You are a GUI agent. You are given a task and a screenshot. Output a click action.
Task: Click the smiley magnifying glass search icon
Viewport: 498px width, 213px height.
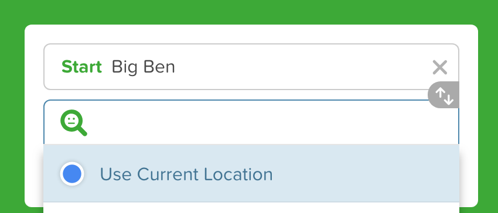74,123
